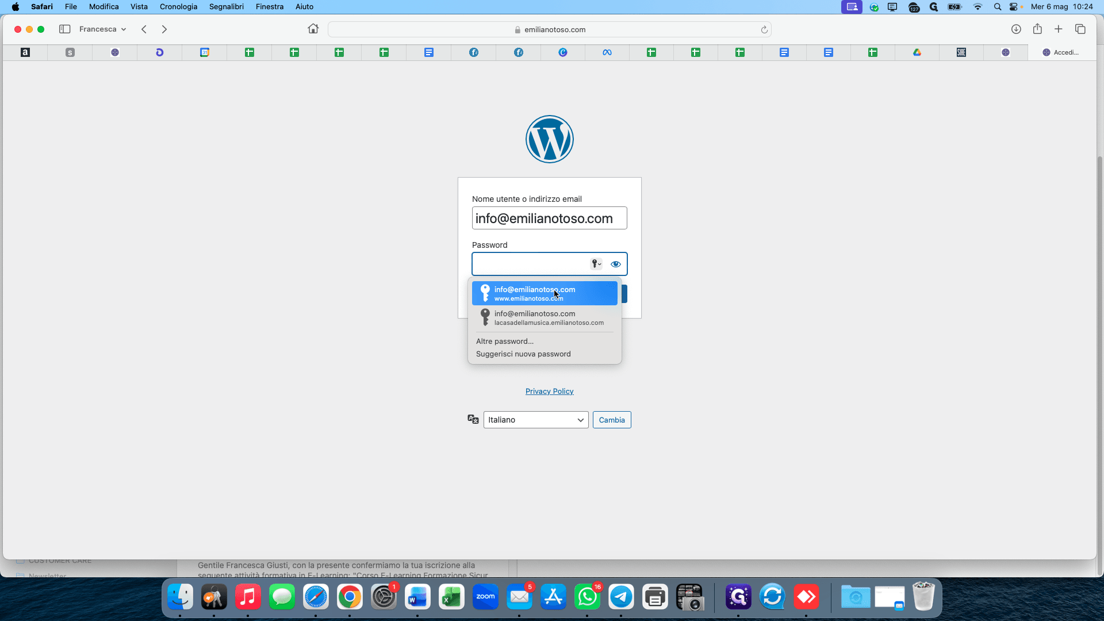Open the Wi-Fi status menu

[977, 7]
